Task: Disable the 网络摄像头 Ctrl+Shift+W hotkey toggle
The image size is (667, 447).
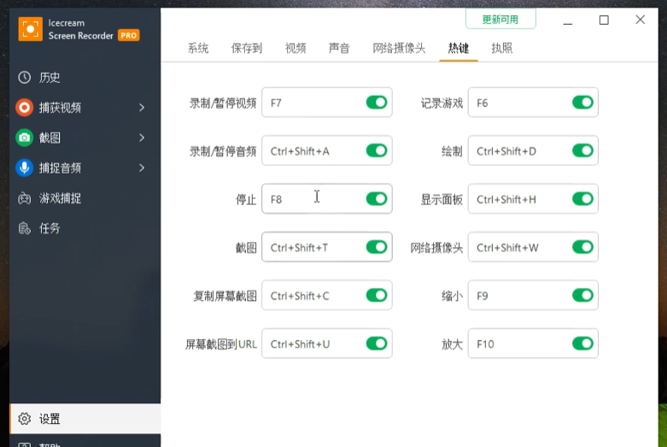Action: click(582, 247)
